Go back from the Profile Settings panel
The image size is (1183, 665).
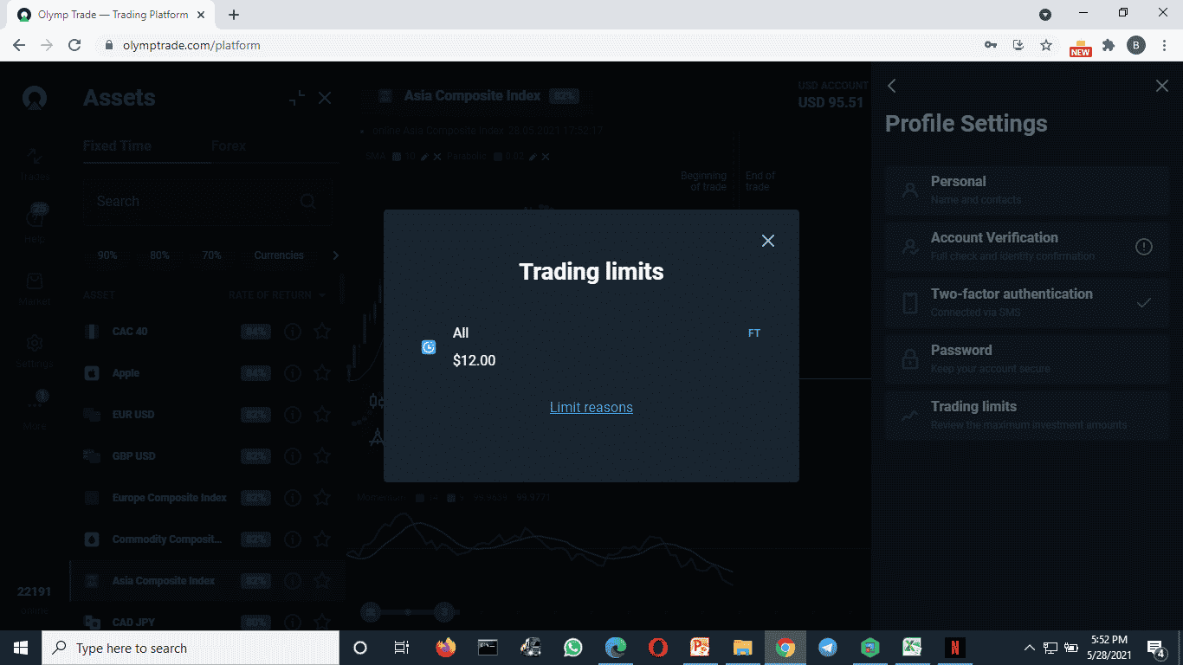[x=892, y=86]
